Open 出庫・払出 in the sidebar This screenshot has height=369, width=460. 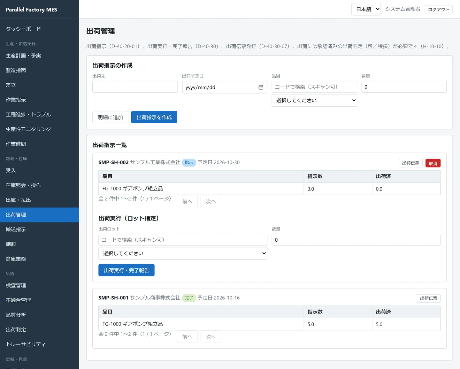tap(40, 200)
